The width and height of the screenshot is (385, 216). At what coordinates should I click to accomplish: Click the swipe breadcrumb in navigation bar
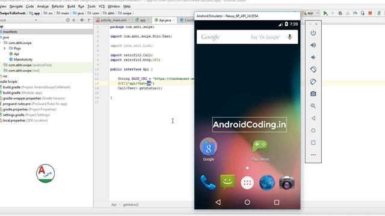point(125,13)
